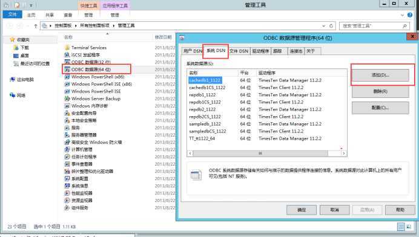Select the 服务 gear icon
This screenshot has height=237, width=419.
tap(67, 128)
